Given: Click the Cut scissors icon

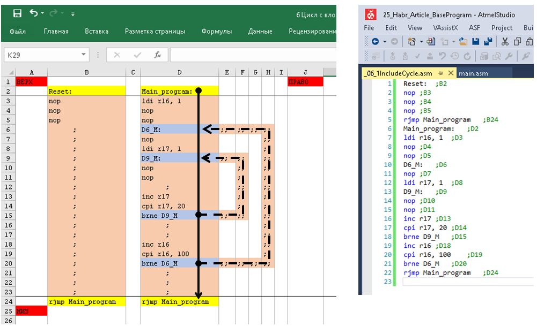Looking at the screenshot, I should tap(505, 41).
